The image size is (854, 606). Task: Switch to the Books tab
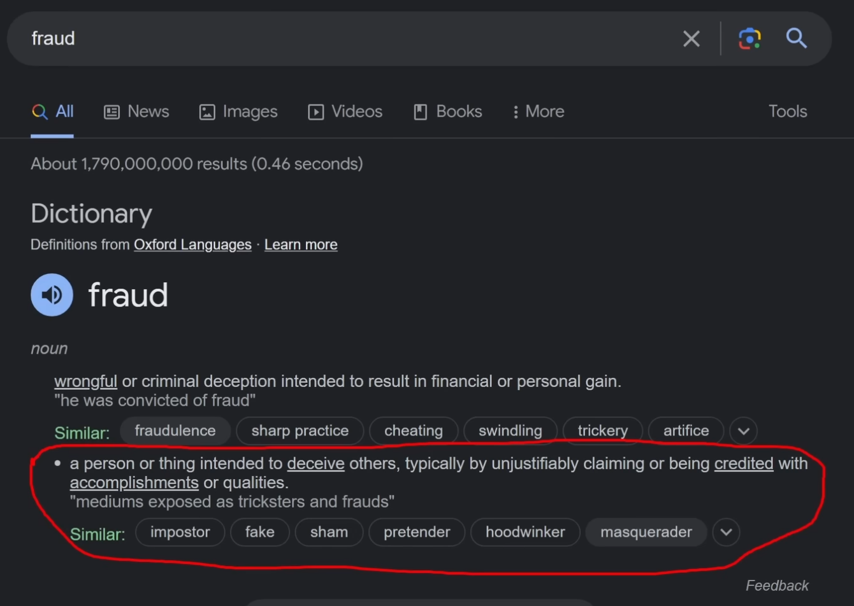pyautogui.click(x=448, y=112)
